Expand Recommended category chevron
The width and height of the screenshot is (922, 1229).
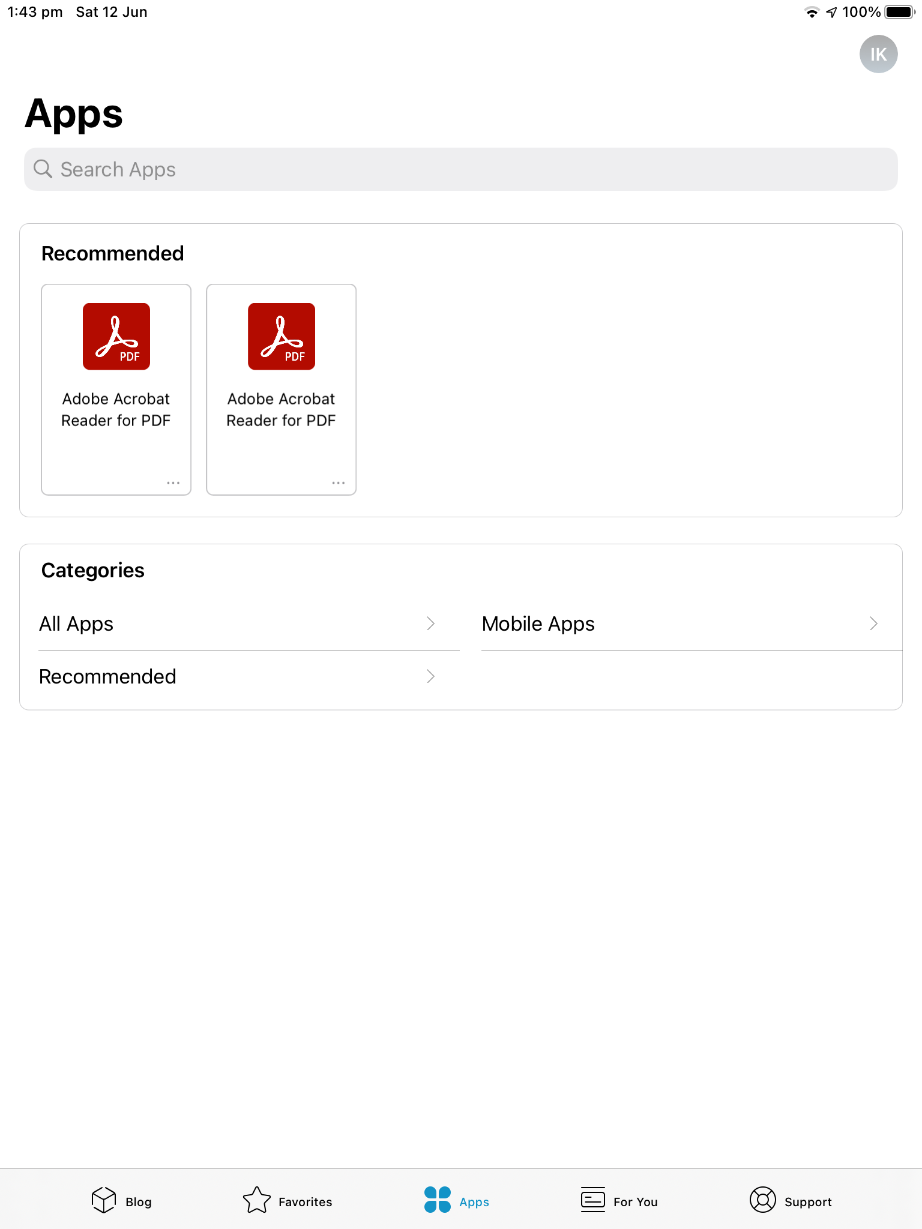click(x=430, y=677)
